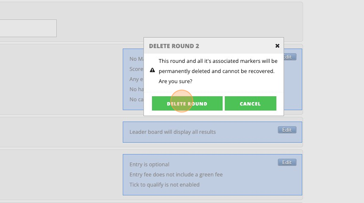
Task: Click the Delete Round confirmation button
Action: tap(187, 103)
